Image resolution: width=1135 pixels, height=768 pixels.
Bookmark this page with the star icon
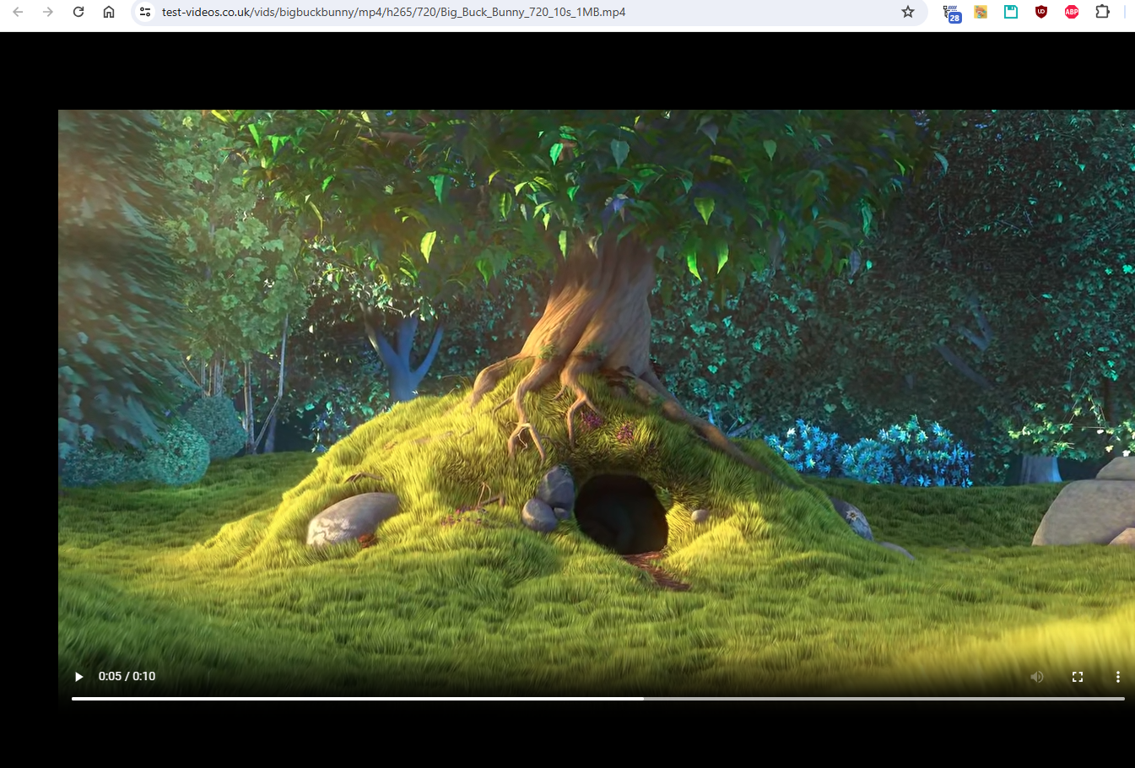[x=908, y=12]
